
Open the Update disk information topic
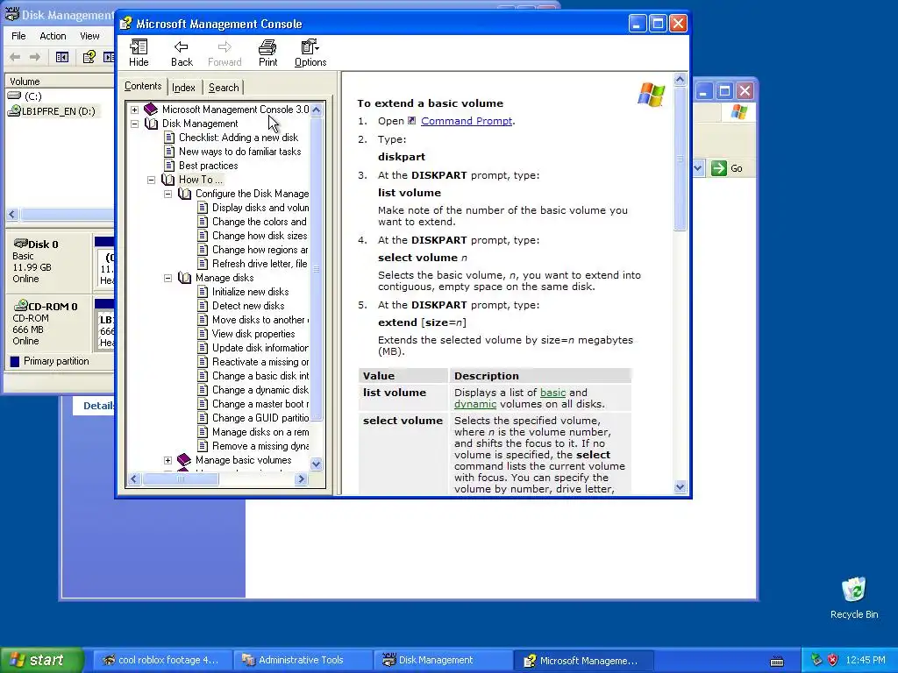(260, 348)
